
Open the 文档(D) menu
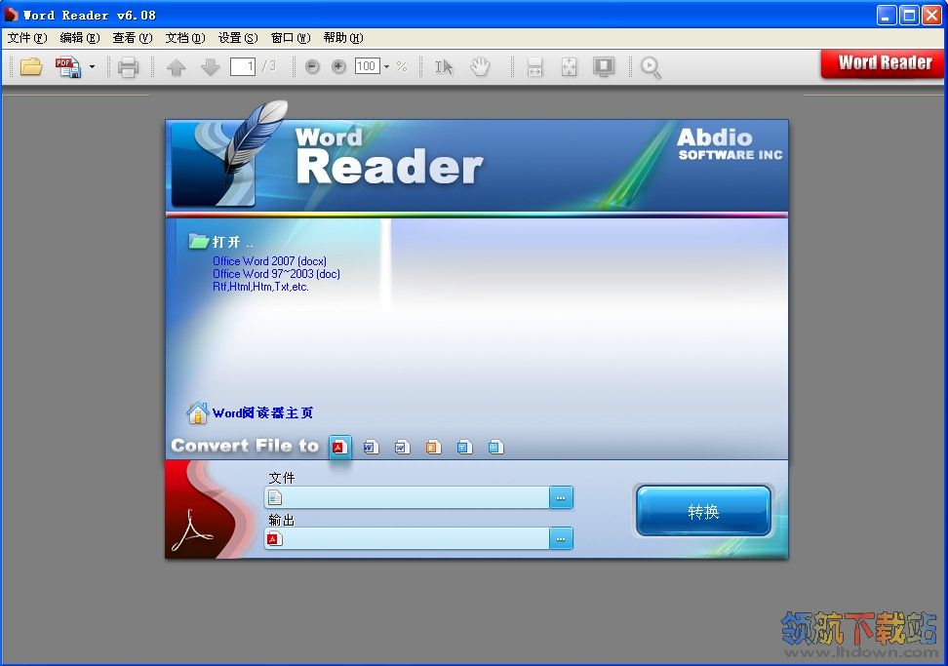(185, 38)
